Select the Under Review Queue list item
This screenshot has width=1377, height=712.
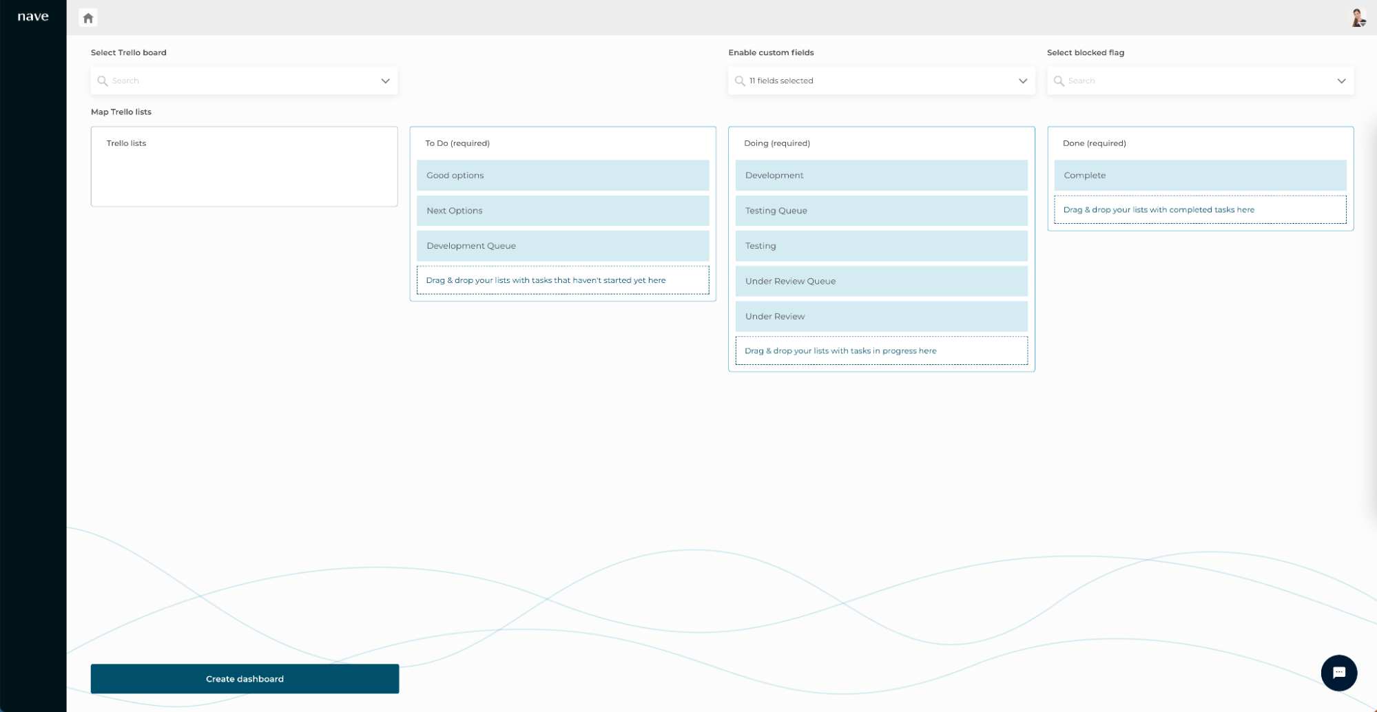pos(881,281)
